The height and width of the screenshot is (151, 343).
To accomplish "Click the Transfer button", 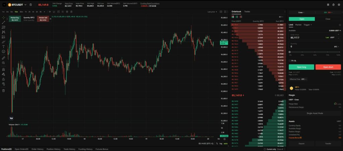I will (328, 144).
